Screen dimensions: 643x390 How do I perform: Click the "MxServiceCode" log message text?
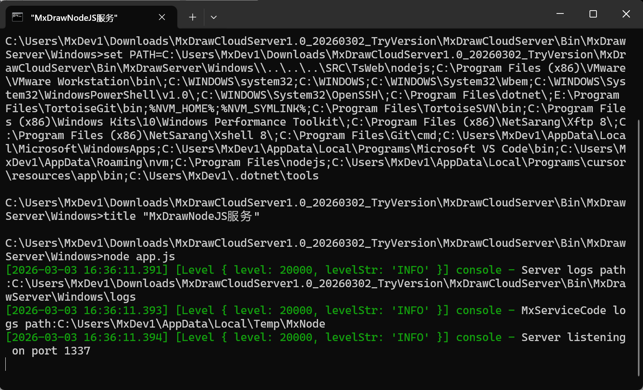click(x=563, y=310)
